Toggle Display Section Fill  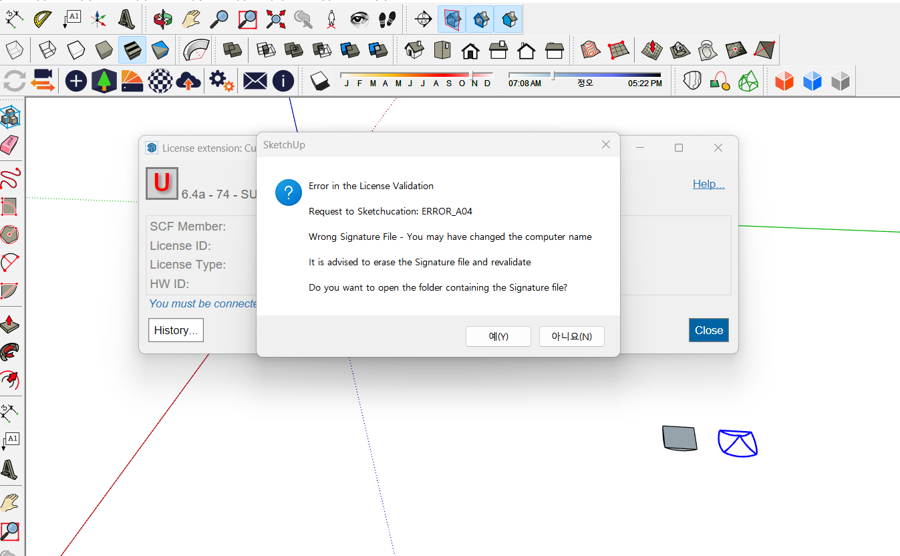(x=508, y=19)
